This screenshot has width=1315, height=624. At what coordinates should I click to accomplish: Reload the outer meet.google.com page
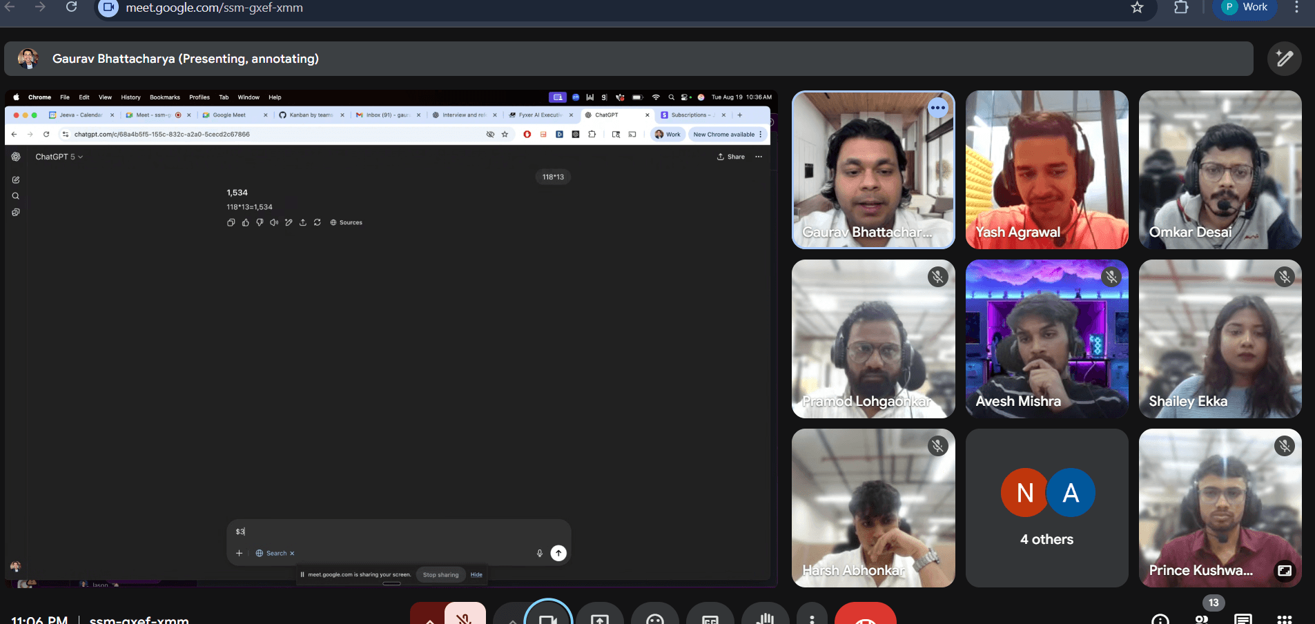pyautogui.click(x=72, y=7)
